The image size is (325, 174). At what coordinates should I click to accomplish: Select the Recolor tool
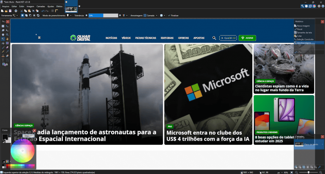pyautogui.click(x=7, y=56)
